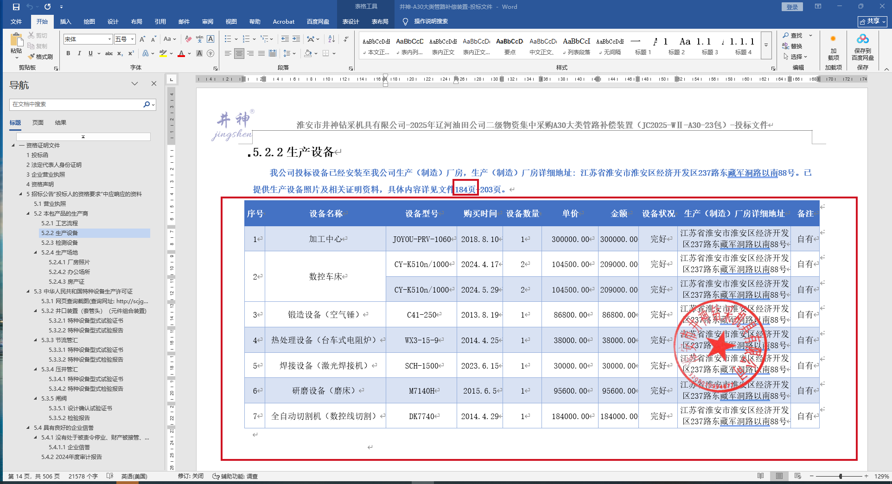Open the 布局 (Layout) ribbon tab
892x484 pixels.
[136, 21]
